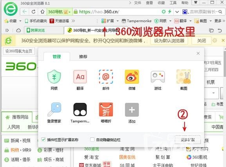
Task: Click 设360导航为主页 button
Action: point(19,51)
